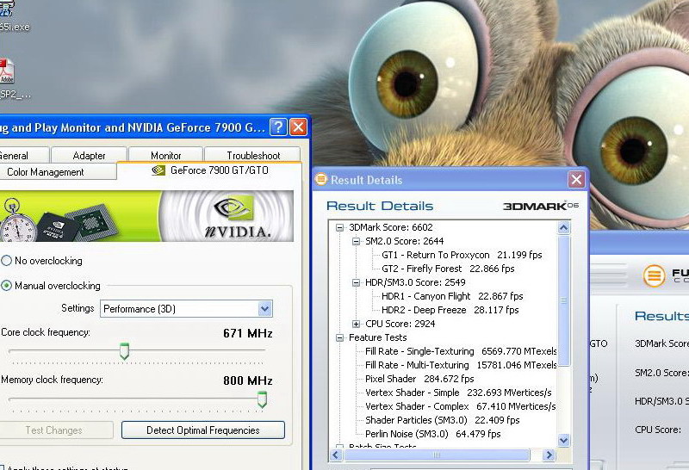Click the horizontal scroll right arrow

coord(549,455)
